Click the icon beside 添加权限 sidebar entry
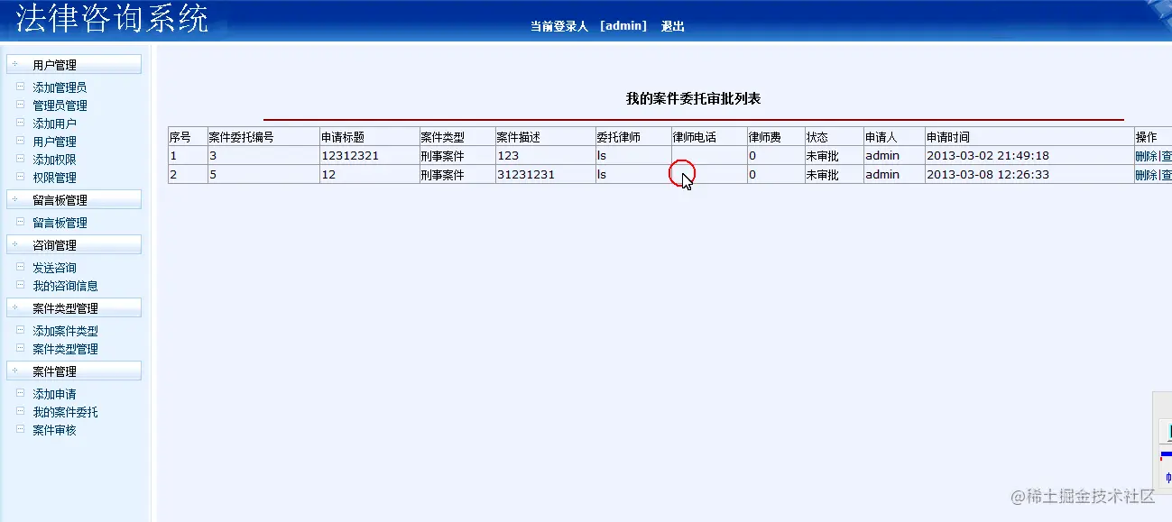Screen dimensions: 1172x522 coord(20,159)
